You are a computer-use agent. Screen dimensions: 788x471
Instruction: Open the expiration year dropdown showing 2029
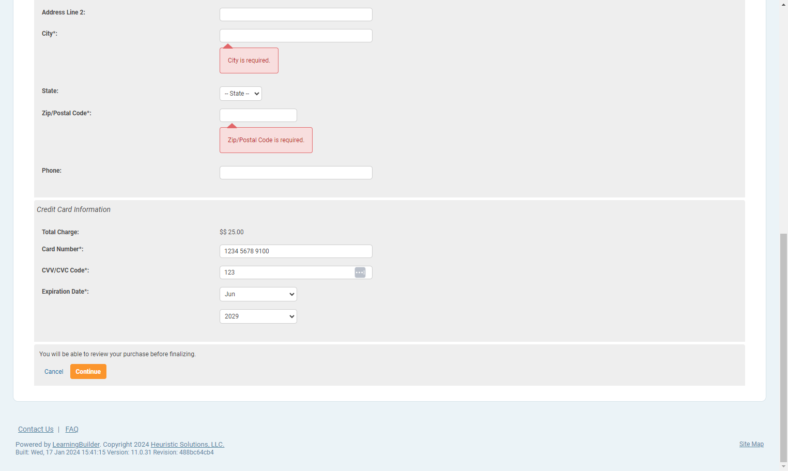(258, 316)
